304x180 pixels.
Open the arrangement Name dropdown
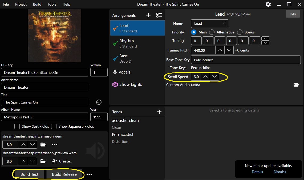pos(210,24)
